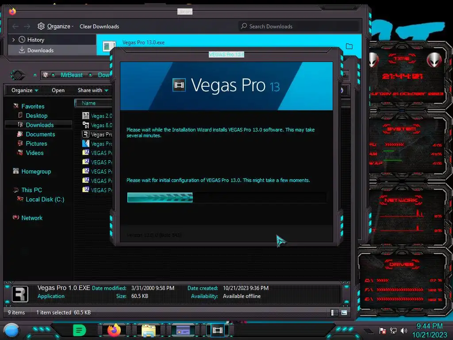
Task: Click the Vegas Pro 13 installer progress bar
Action: (227, 197)
